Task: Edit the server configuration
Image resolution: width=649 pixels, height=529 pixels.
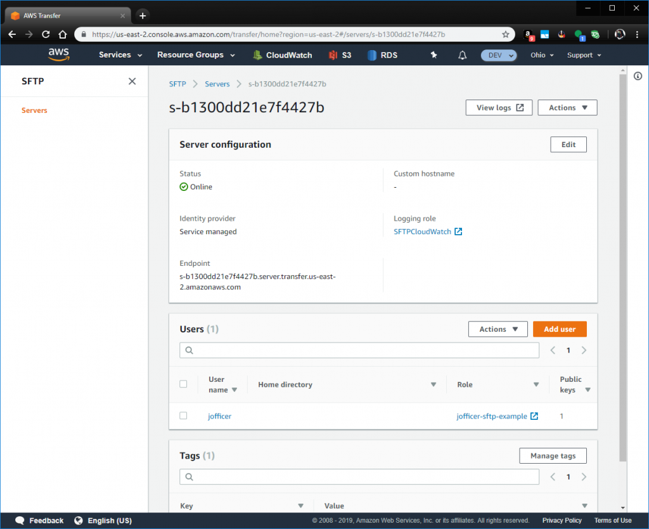Action: [x=569, y=145]
